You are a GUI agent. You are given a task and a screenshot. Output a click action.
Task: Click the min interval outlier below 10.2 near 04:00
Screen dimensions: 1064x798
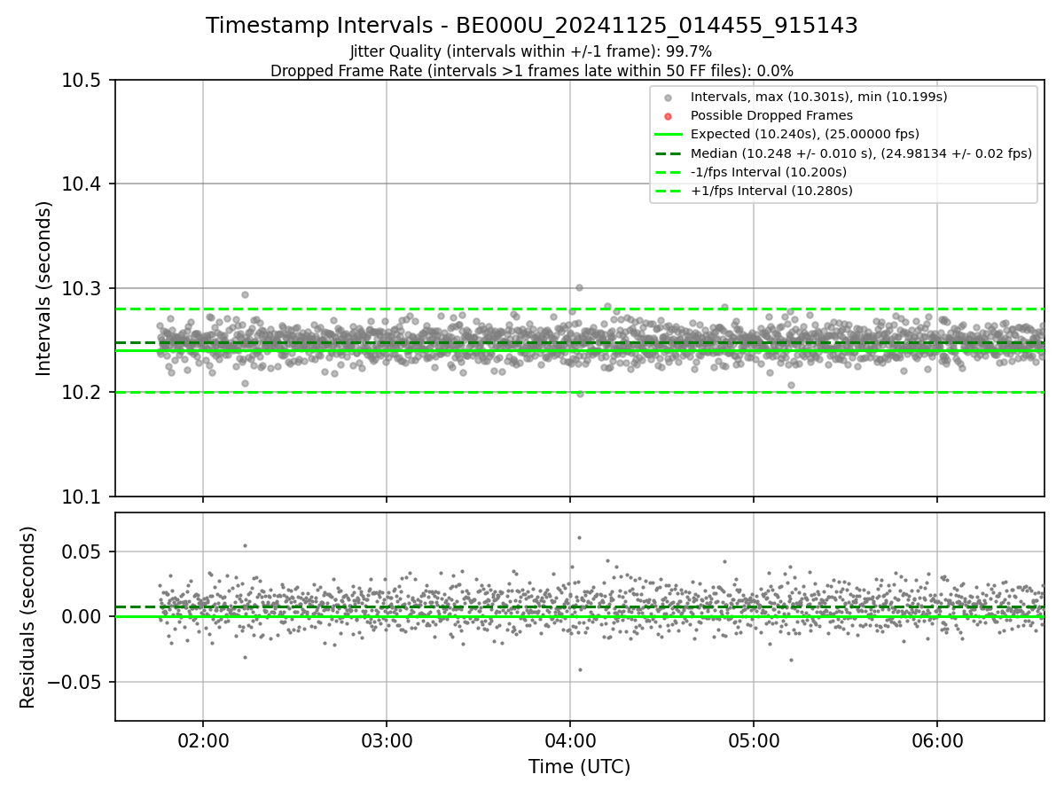coord(580,394)
